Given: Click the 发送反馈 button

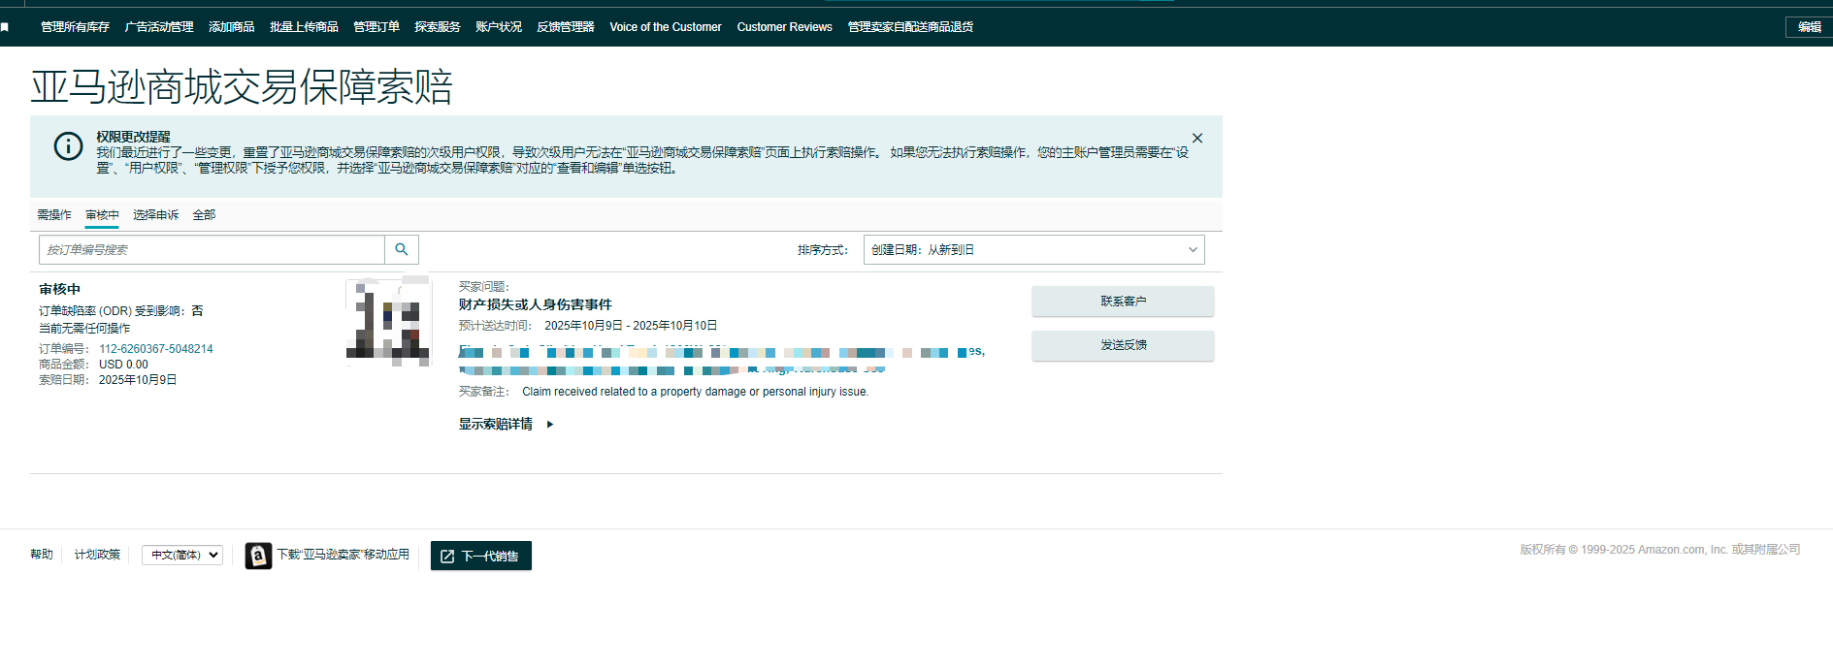Looking at the screenshot, I should pos(1122,345).
